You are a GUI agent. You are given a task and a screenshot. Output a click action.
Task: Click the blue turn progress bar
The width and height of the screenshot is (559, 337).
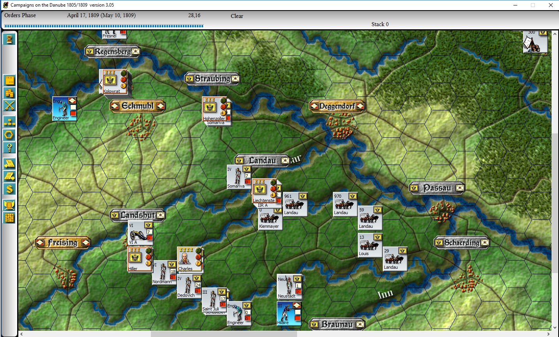click(104, 26)
